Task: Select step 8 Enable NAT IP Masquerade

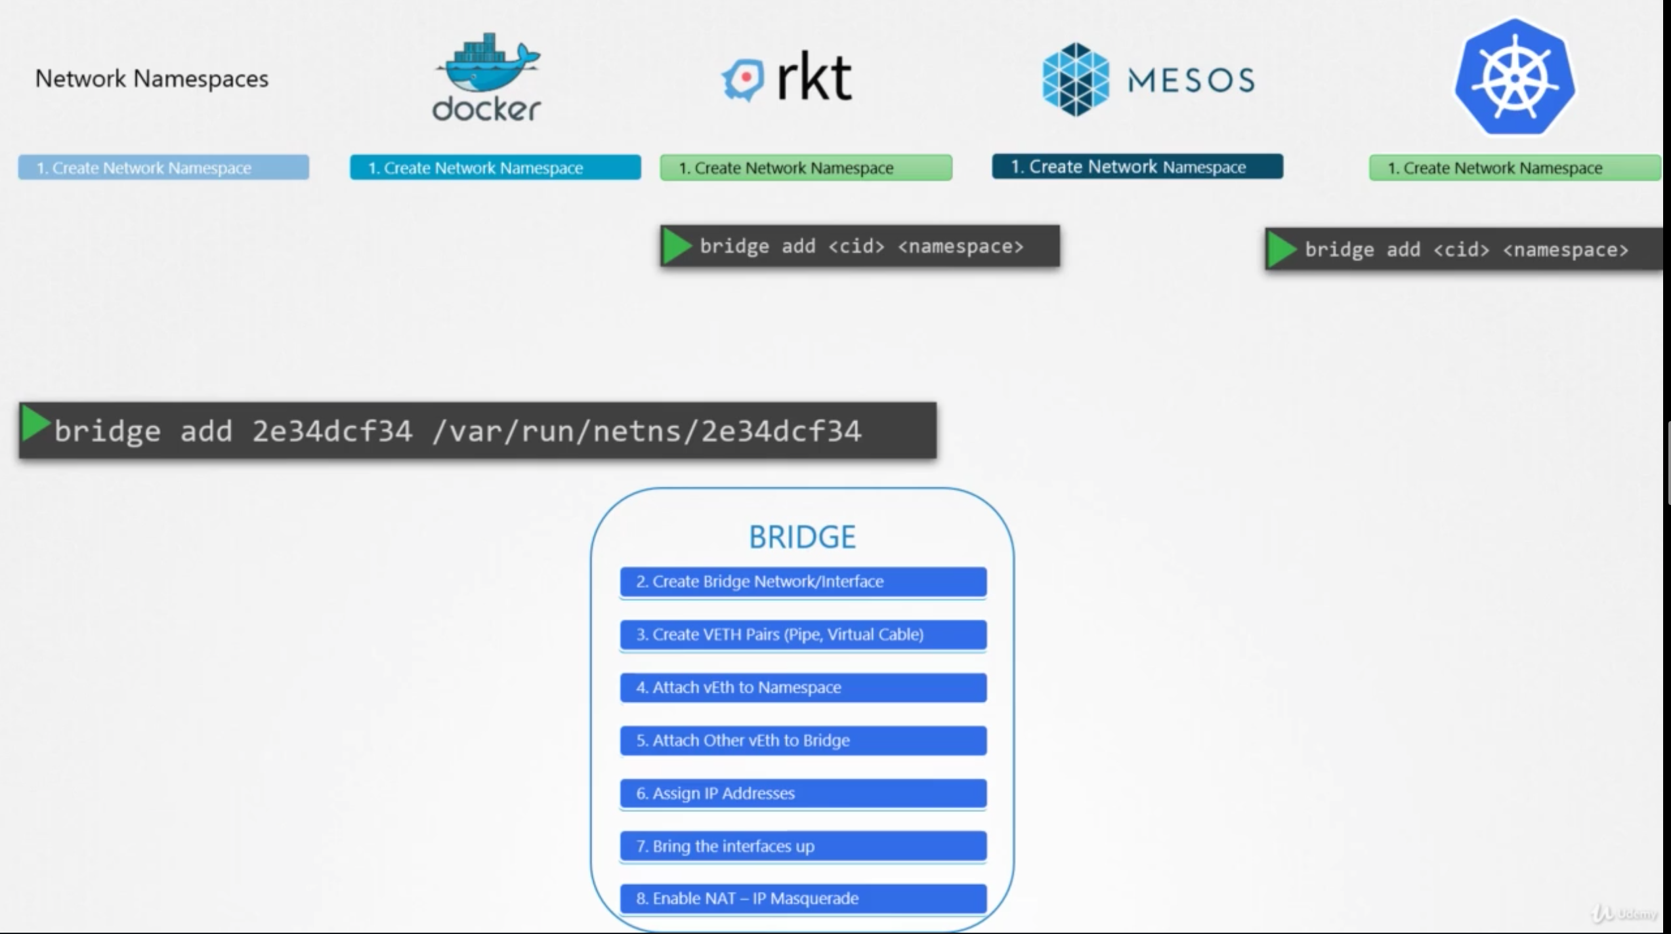Action: tap(803, 899)
